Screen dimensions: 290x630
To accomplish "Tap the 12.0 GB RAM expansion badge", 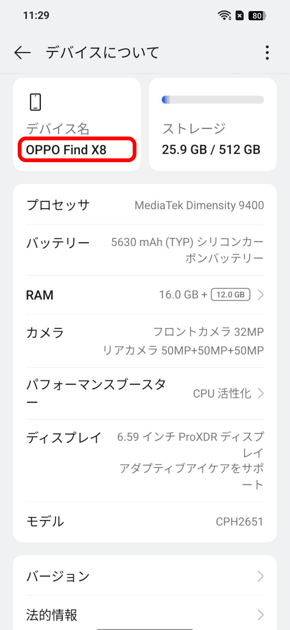I will click(x=231, y=295).
